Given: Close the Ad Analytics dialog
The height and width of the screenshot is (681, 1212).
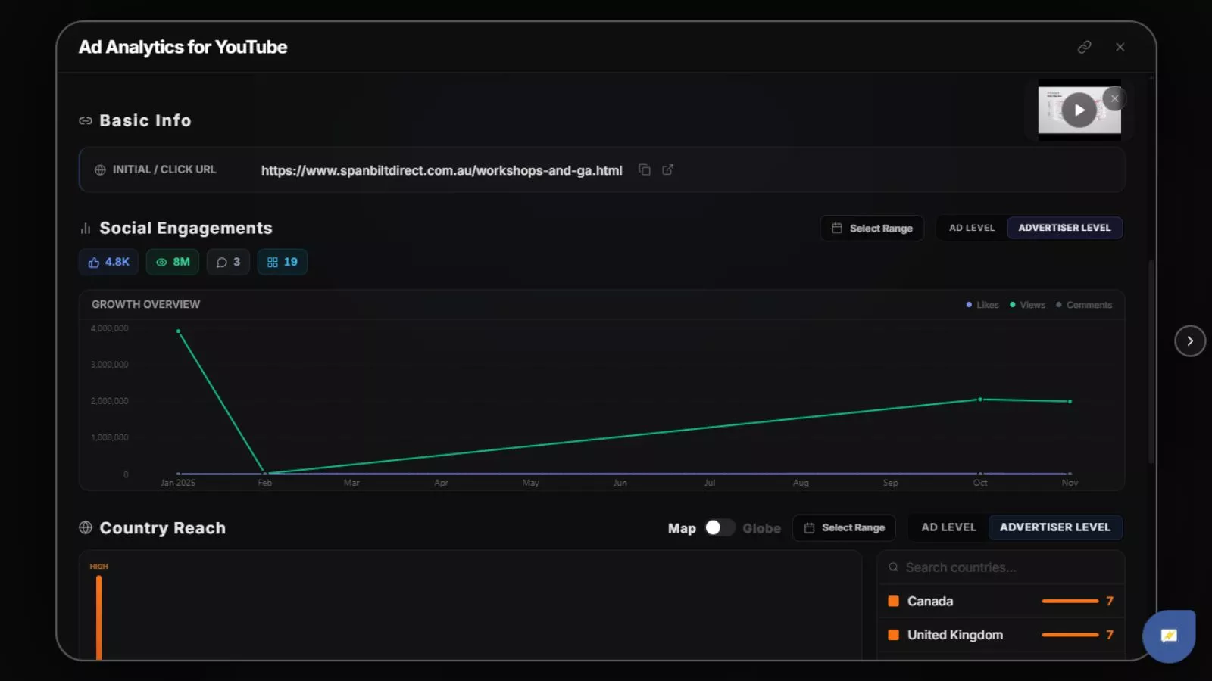Looking at the screenshot, I should click(x=1120, y=47).
